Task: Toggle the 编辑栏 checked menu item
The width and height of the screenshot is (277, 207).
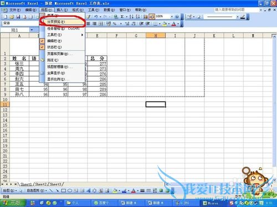Action: (x=62, y=41)
